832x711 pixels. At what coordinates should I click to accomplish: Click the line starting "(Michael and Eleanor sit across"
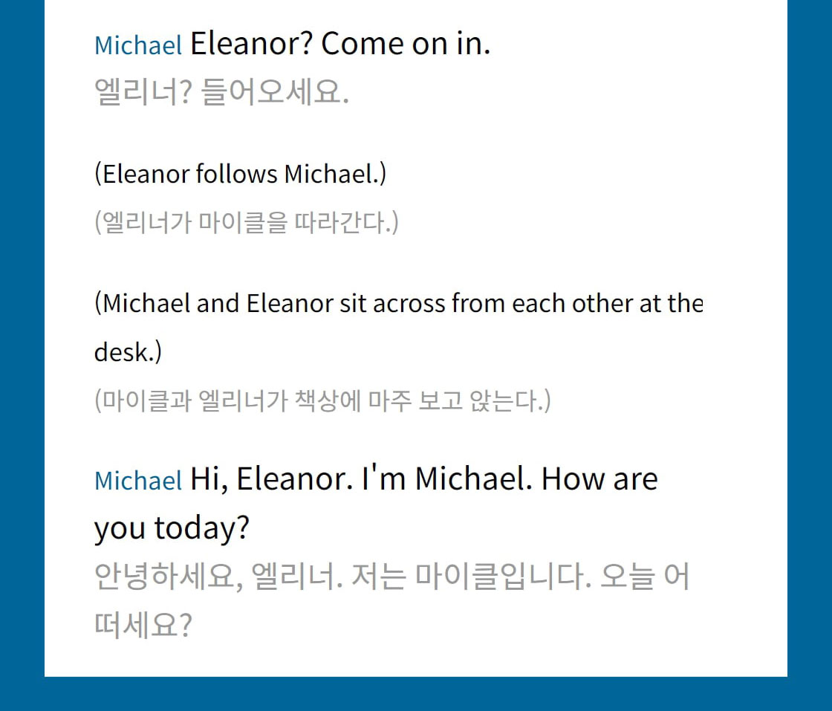coord(398,303)
